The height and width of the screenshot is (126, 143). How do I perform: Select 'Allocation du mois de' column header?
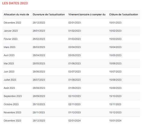tap(16, 15)
